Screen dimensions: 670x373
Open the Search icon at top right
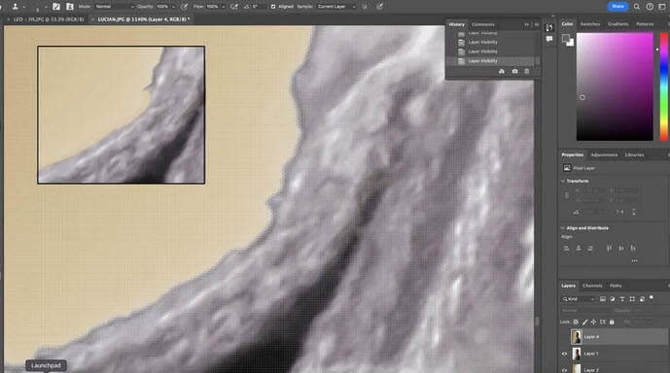tap(637, 7)
